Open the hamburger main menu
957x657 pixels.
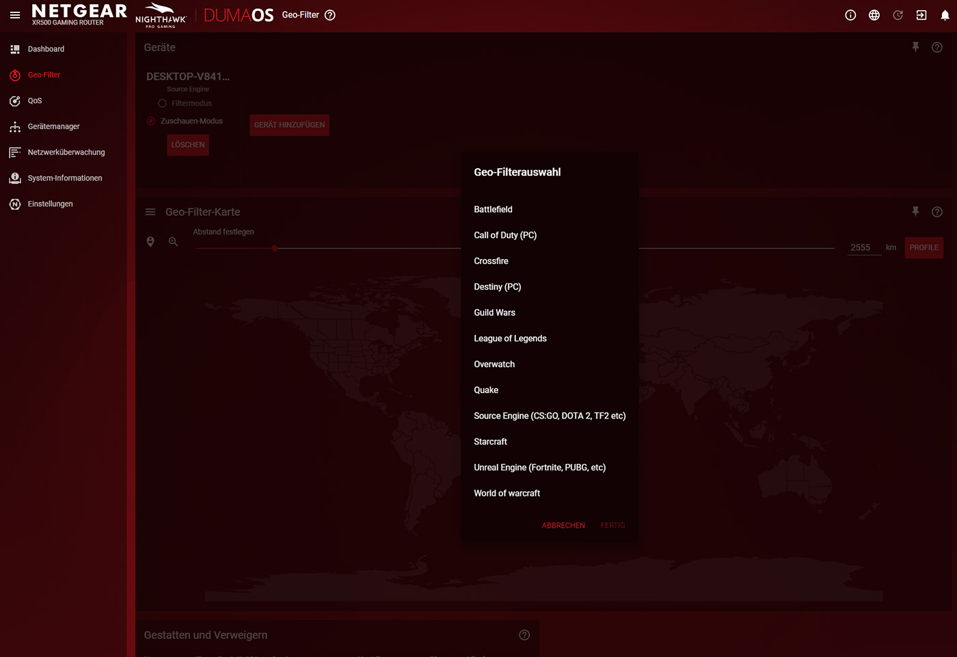pos(15,15)
